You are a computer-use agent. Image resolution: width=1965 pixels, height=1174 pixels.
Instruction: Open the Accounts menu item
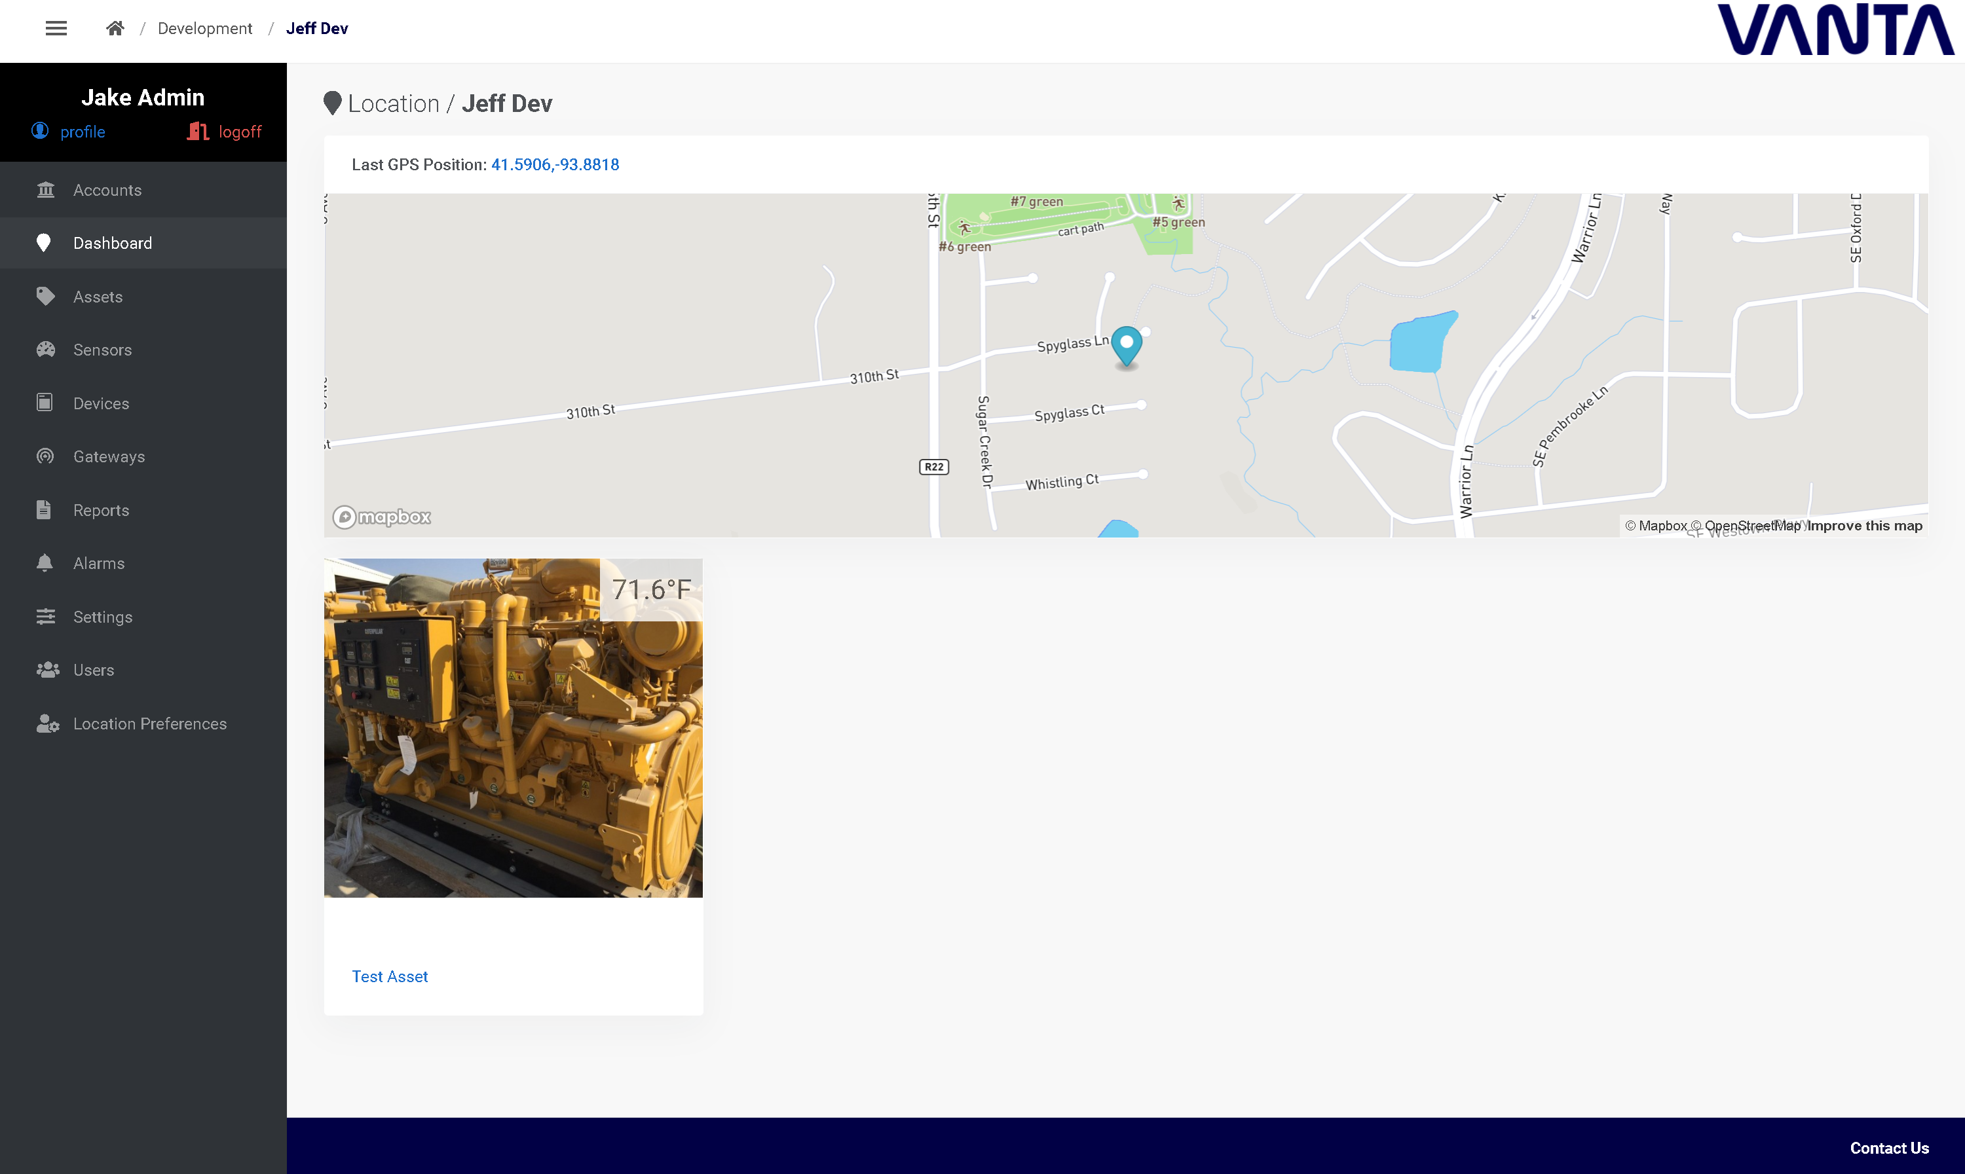107,190
